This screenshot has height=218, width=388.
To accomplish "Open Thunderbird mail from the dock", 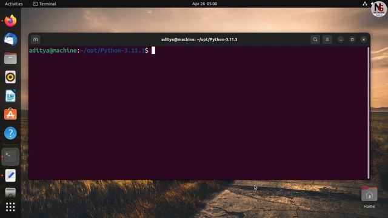I will [10, 39].
